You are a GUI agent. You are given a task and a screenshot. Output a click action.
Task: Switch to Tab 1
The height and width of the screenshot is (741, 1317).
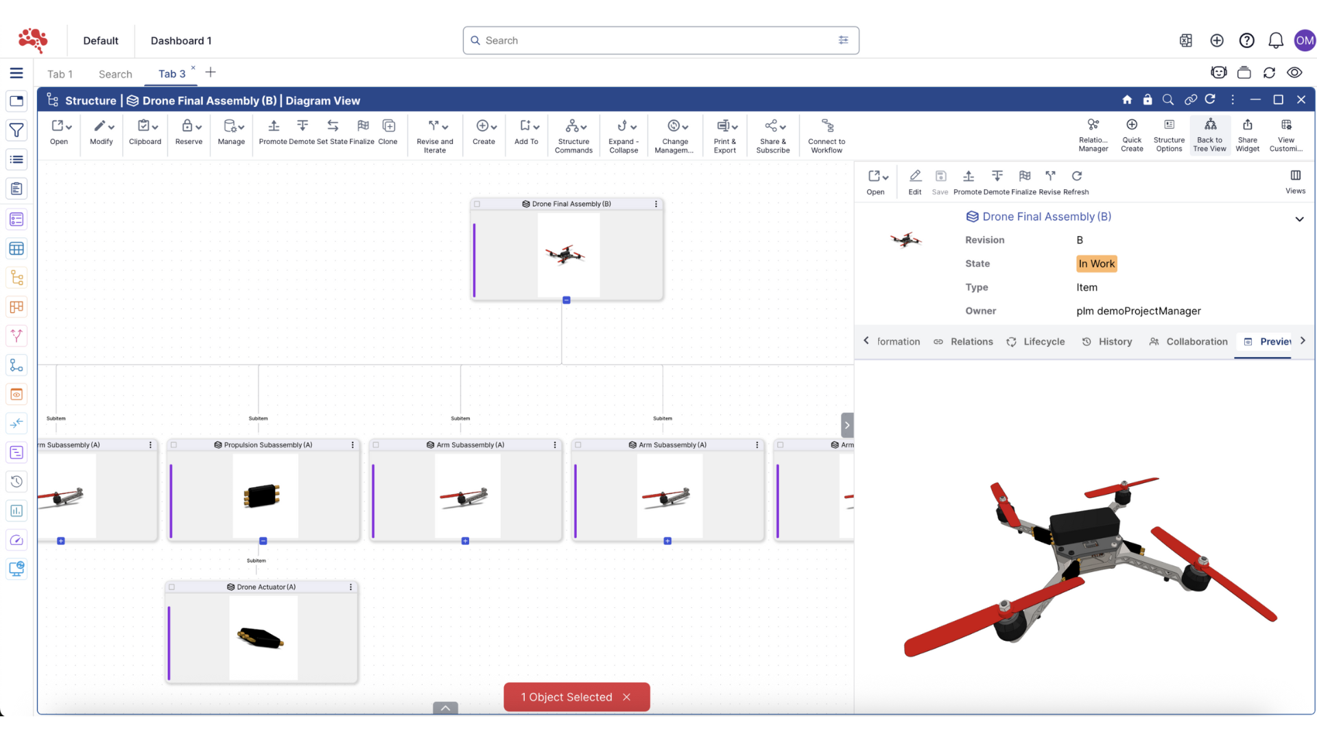click(x=60, y=73)
